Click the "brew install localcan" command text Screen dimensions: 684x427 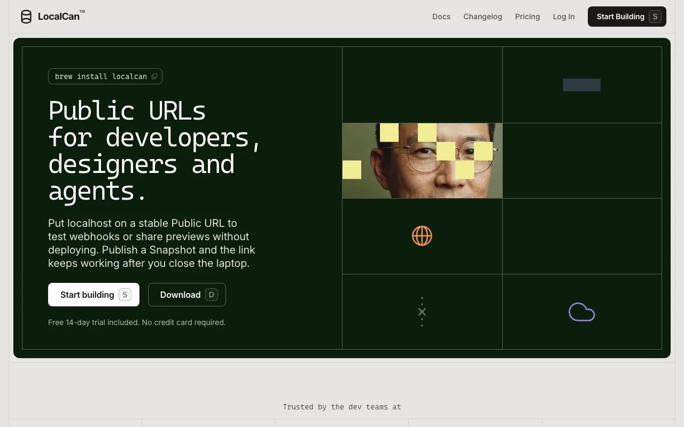[x=101, y=76]
